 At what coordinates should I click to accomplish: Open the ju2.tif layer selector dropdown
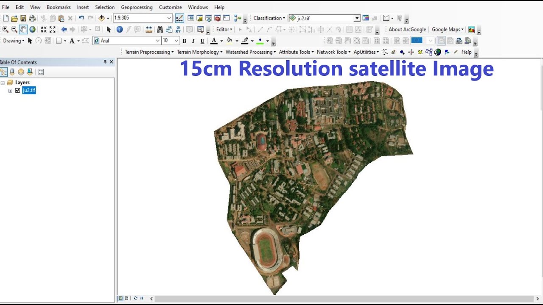357,18
